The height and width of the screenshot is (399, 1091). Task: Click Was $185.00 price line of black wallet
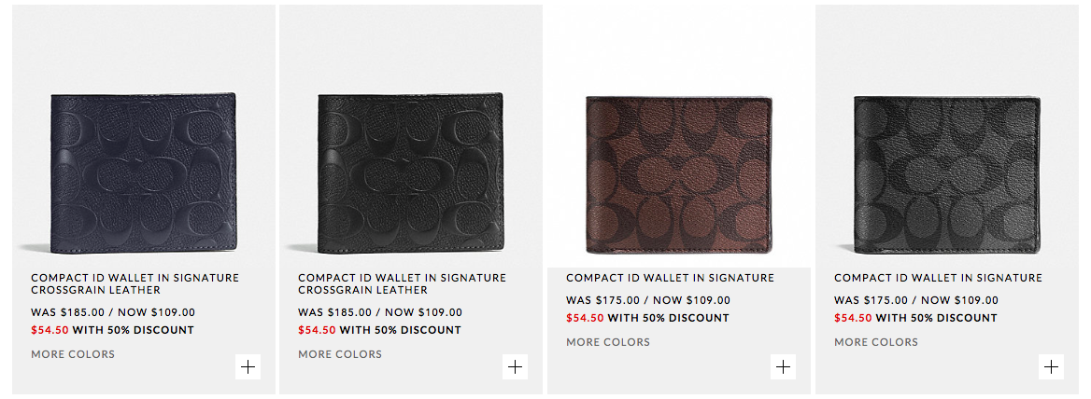click(380, 312)
